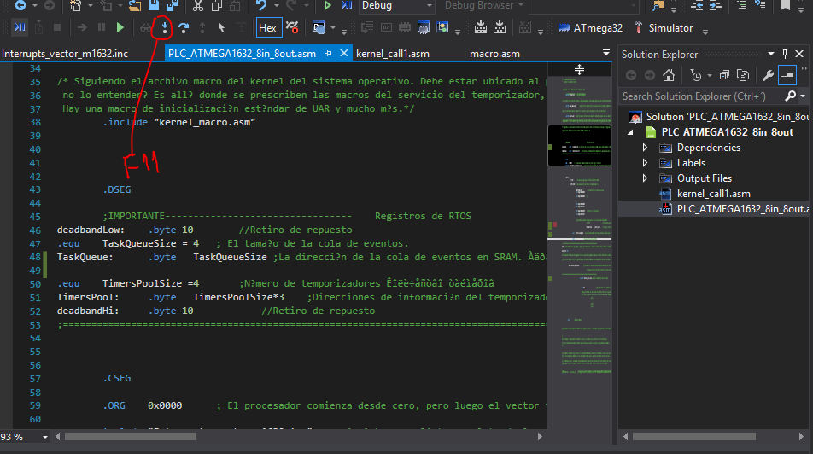Click the Solution Explorer horizontal scrollbar thumb
This screenshot has height=454, width=813.
coord(693,437)
